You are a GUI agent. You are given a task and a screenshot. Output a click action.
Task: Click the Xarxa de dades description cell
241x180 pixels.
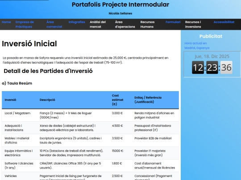pyautogui.click(x=73, y=128)
